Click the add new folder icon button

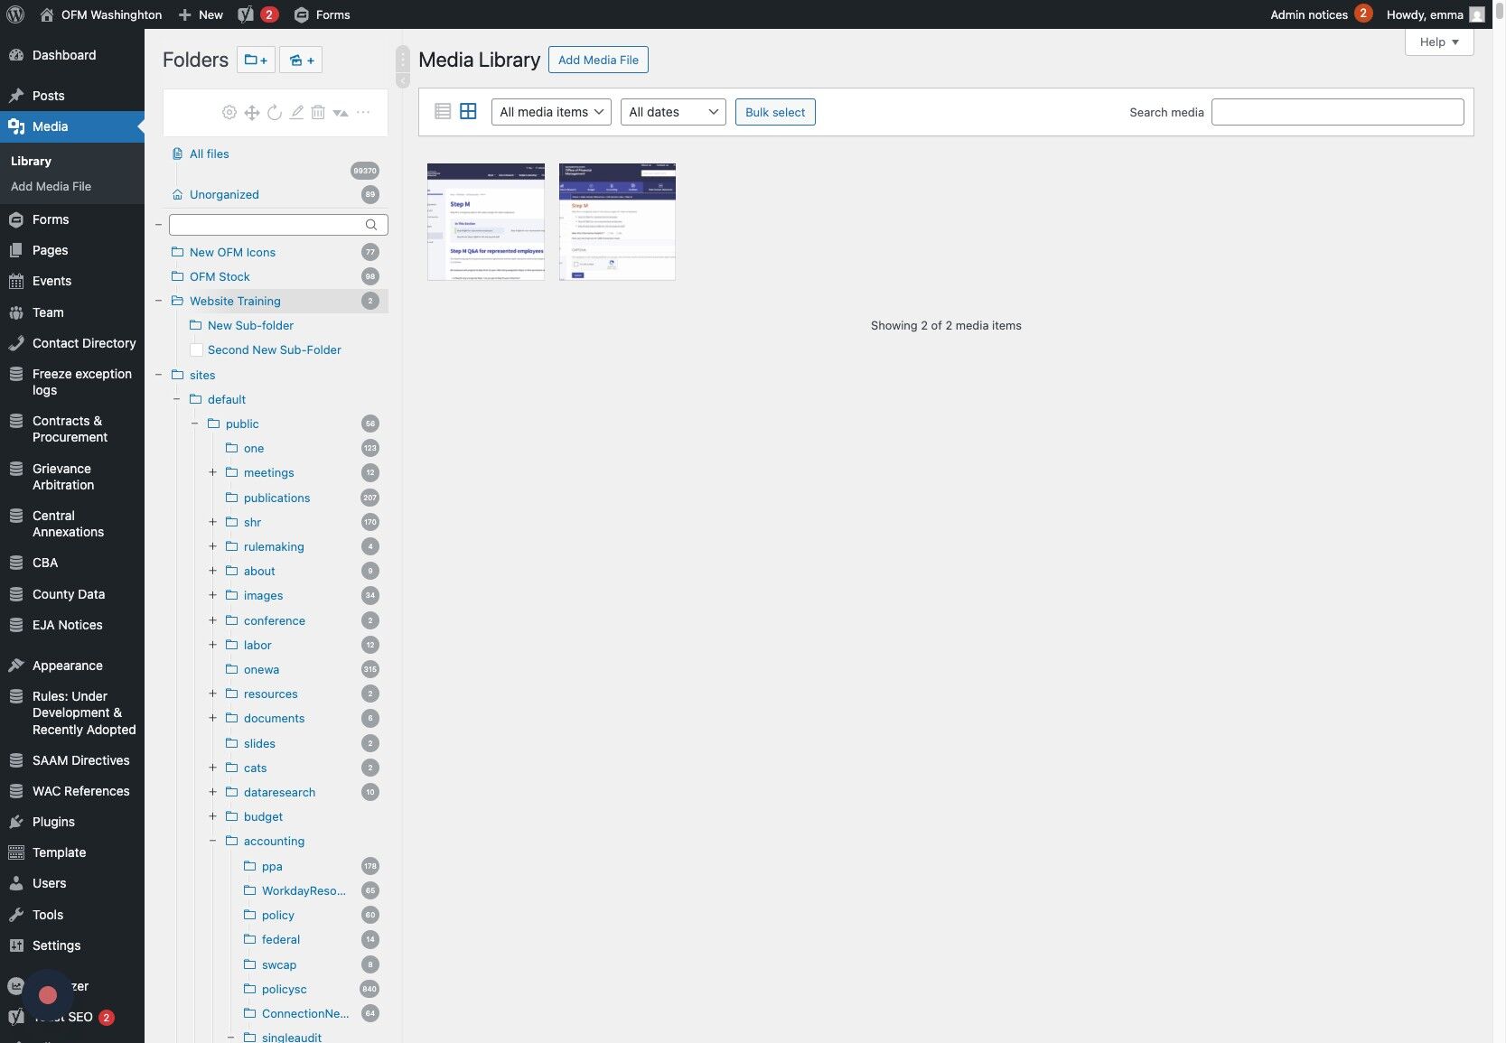point(256,60)
